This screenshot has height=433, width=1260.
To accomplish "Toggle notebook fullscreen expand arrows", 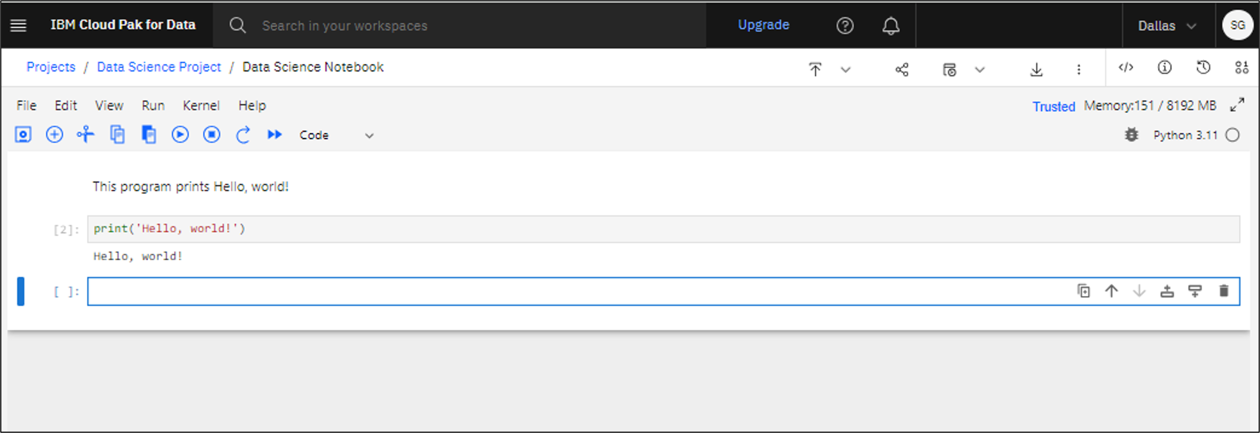I will pyautogui.click(x=1237, y=105).
